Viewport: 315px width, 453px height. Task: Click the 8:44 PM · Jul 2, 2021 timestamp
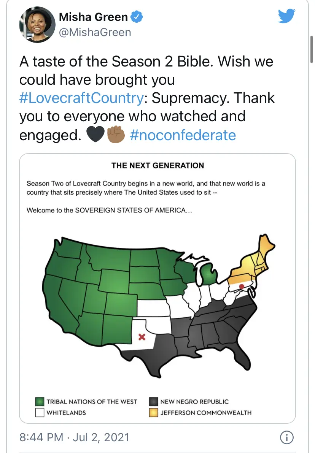74,437
